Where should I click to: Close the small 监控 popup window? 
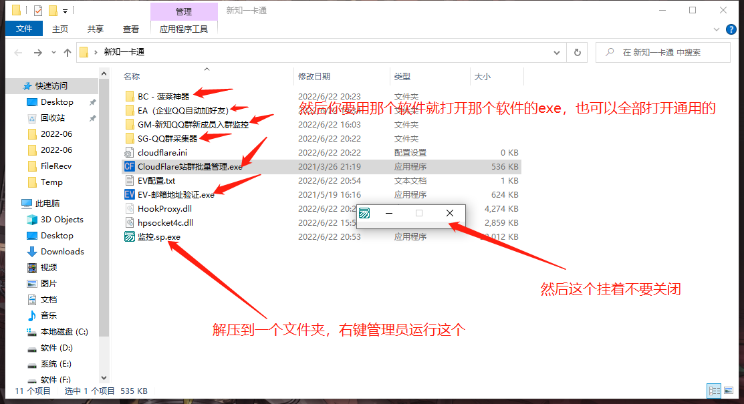point(450,214)
